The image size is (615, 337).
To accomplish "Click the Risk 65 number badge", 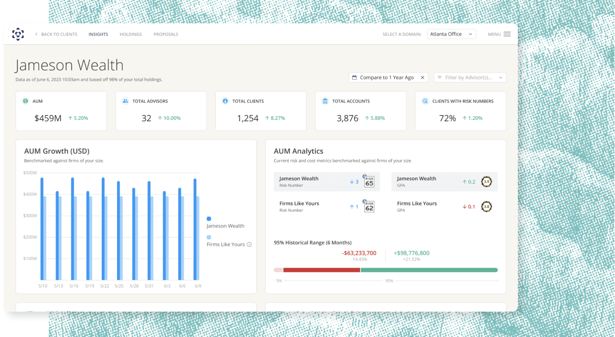I will coord(369,181).
